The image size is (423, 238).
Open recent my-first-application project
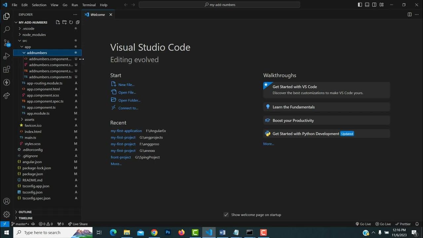[126, 131]
